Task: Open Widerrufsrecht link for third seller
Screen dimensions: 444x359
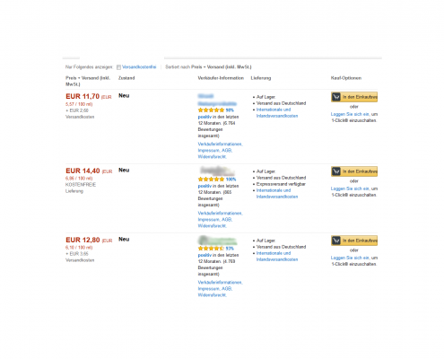Action: point(212,295)
